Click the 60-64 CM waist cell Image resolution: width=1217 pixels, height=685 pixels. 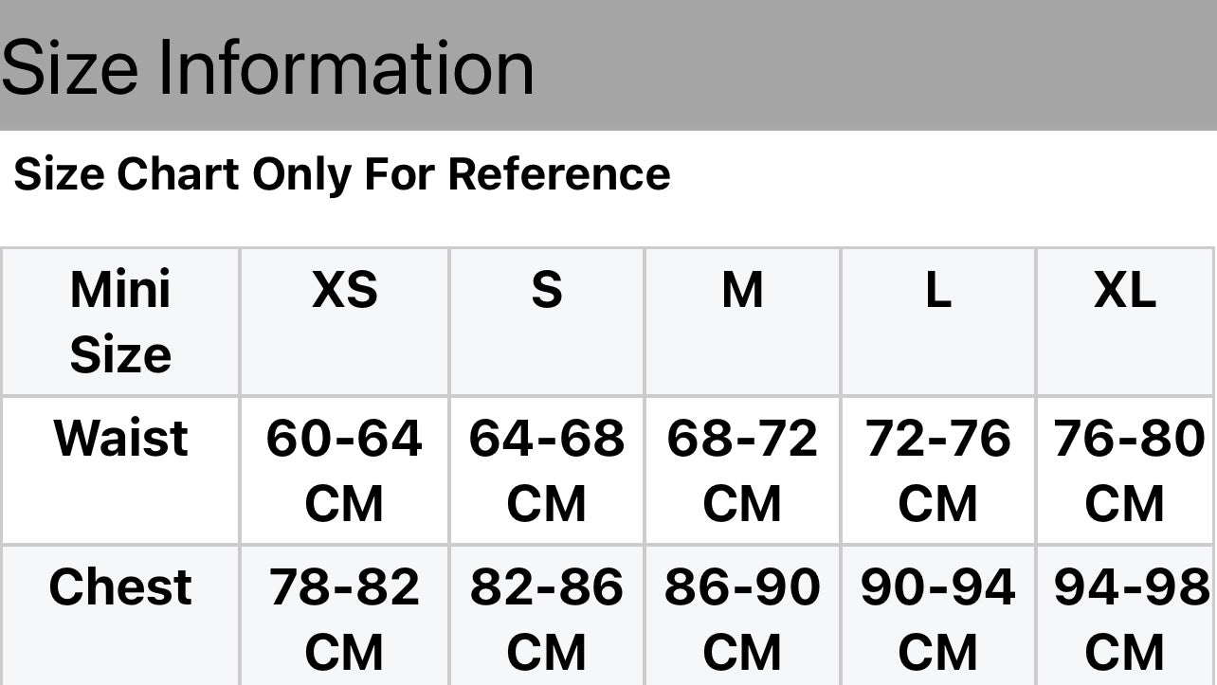point(344,470)
